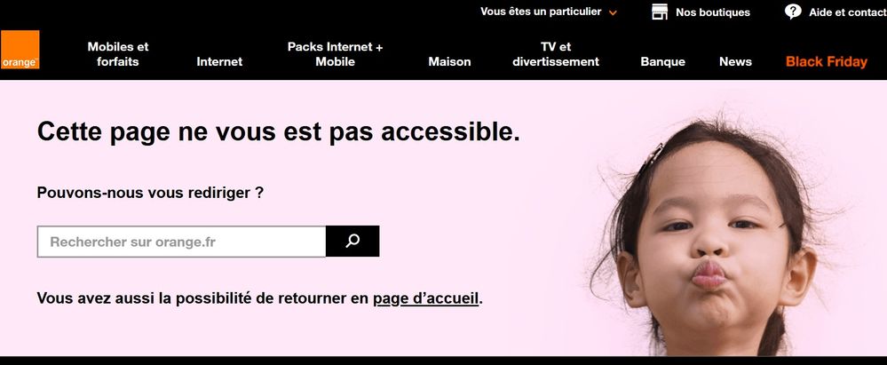This screenshot has width=887, height=365.
Task: Open the Vous êtes un particulier selector
Action: point(549,12)
